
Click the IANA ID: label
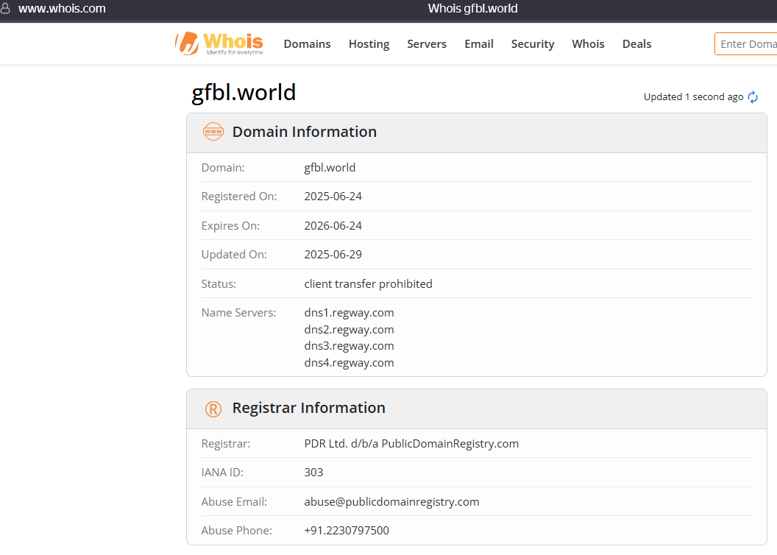pyautogui.click(x=222, y=473)
